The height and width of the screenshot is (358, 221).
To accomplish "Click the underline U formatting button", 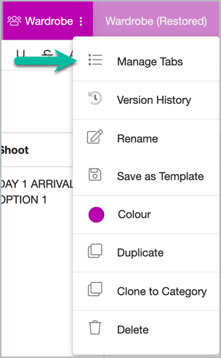I will (x=21, y=54).
